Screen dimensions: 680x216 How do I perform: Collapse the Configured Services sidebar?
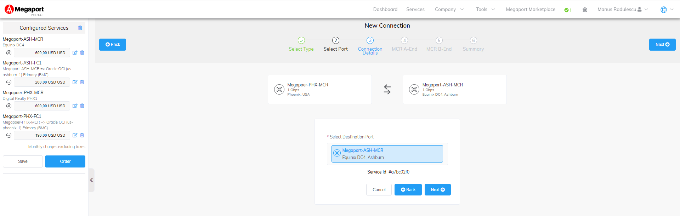point(91,180)
